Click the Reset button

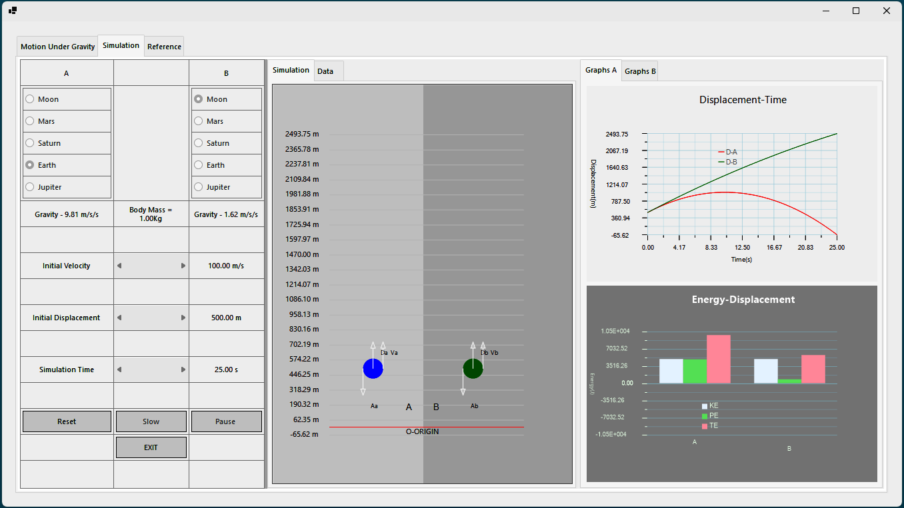coord(67,421)
